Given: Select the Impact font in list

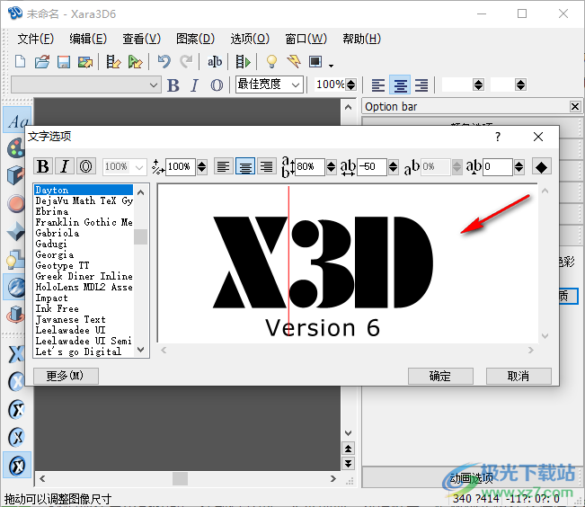Looking at the screenshot, I should pyautogui.click(x=51, y=298).
